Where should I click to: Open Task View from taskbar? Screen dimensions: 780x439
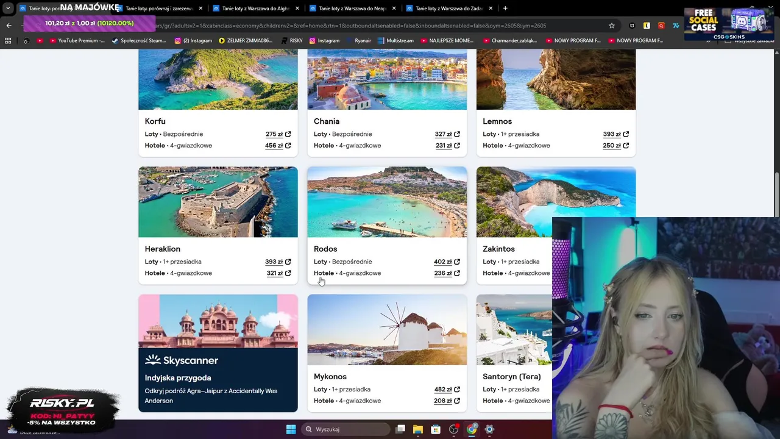(400, 429)
